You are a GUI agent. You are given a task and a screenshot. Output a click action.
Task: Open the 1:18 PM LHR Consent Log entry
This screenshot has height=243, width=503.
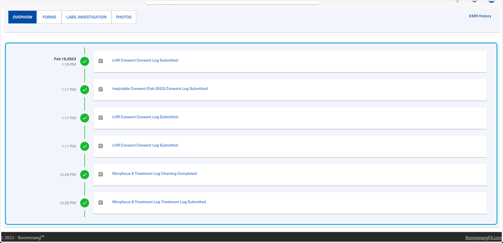click(145, 60)
